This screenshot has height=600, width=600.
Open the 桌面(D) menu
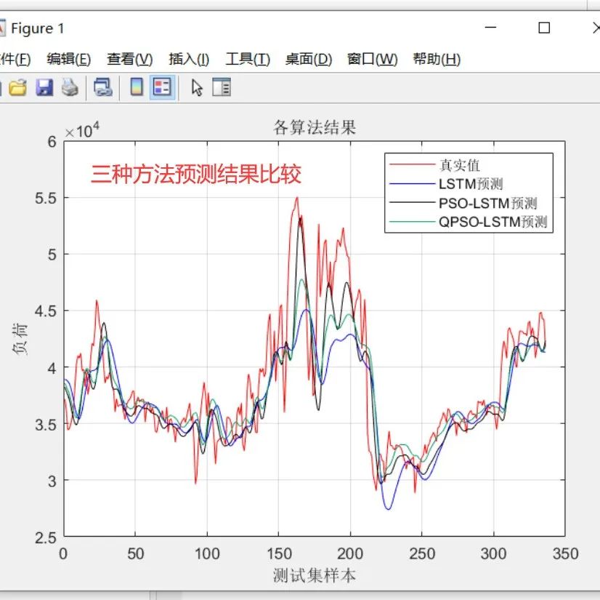click(309, 60)
